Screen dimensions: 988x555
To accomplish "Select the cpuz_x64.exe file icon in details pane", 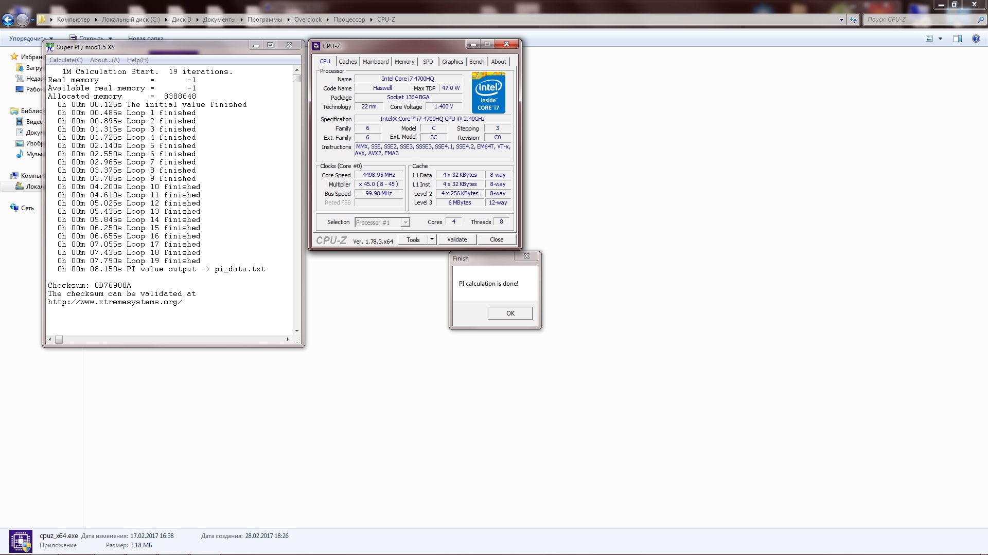I will (21, 541).
